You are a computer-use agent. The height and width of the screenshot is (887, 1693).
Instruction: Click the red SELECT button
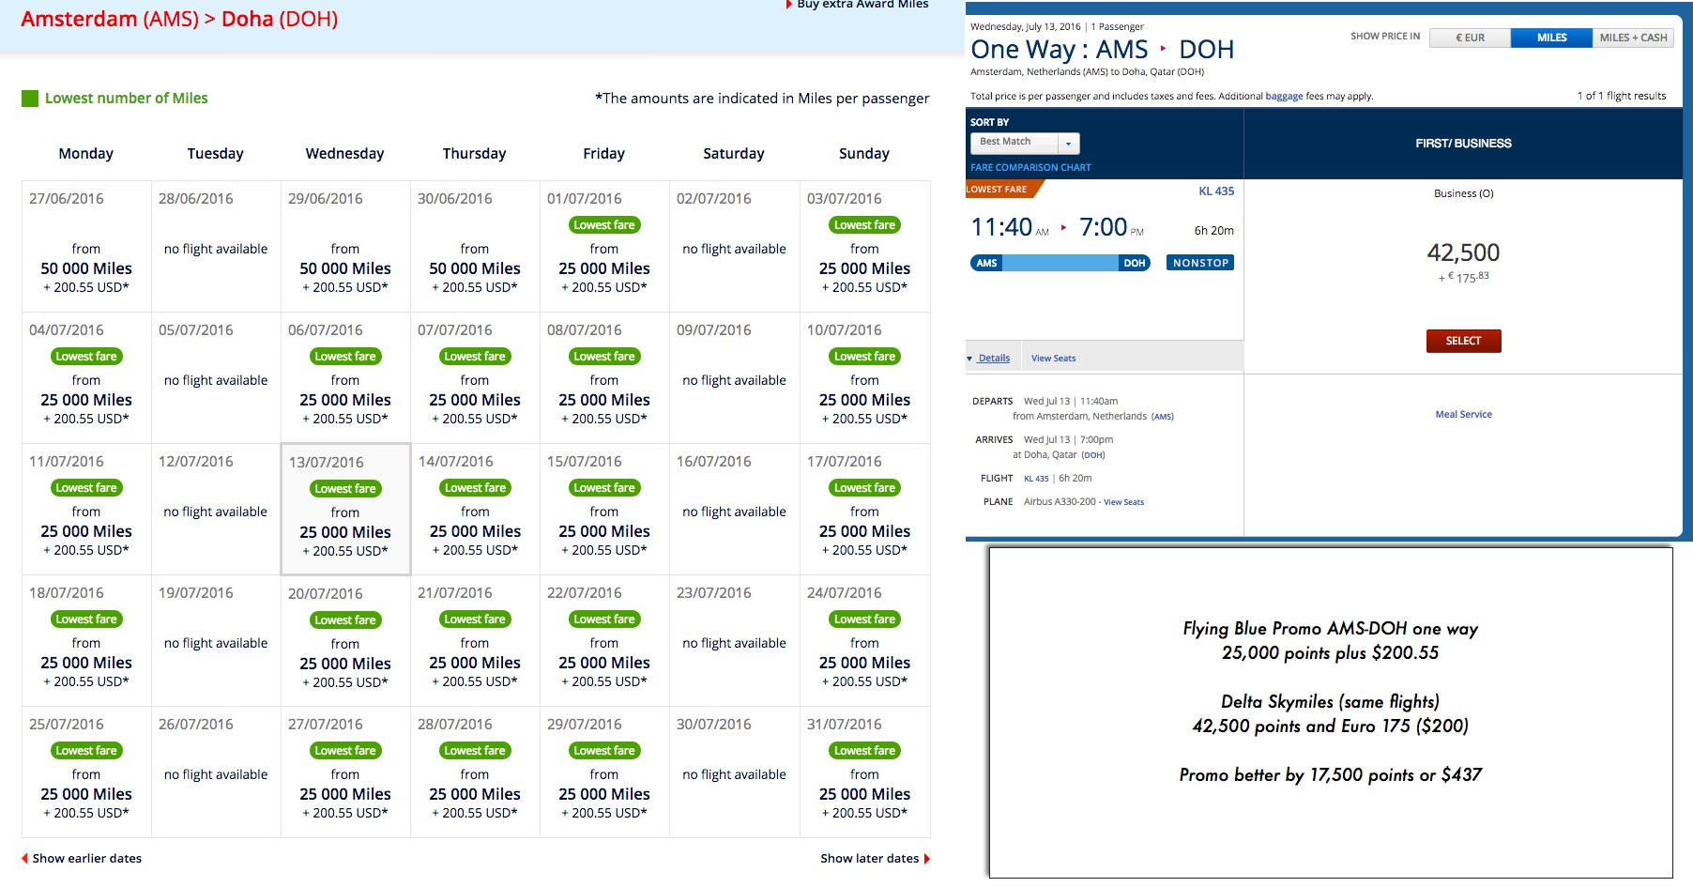[1463, 341]
